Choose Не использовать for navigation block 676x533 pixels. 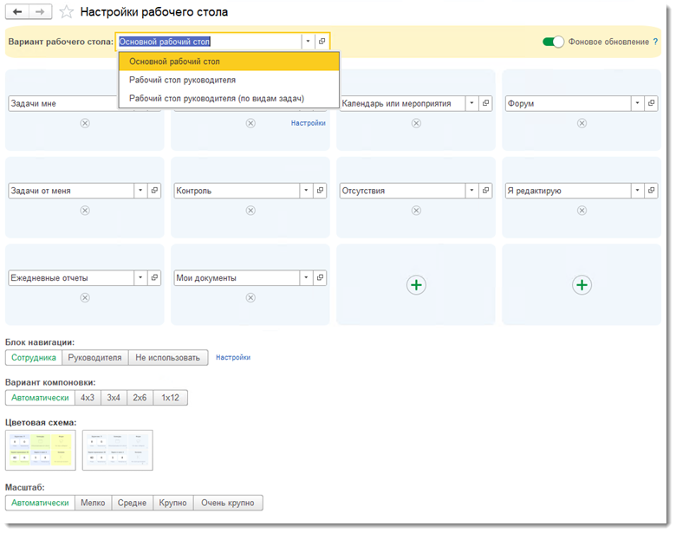[x=168, y=357]
